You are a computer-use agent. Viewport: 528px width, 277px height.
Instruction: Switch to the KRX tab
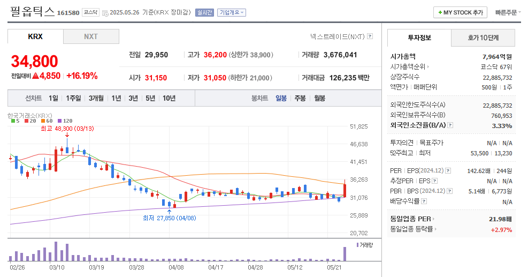(35, 36)
